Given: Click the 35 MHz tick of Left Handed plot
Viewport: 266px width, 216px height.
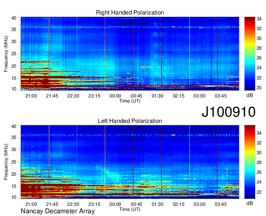Looking at the screenshot, I should 14,137.
